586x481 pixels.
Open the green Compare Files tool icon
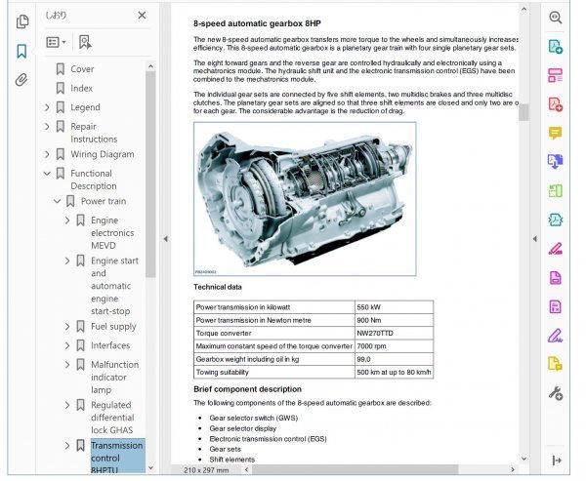[555, 191]
